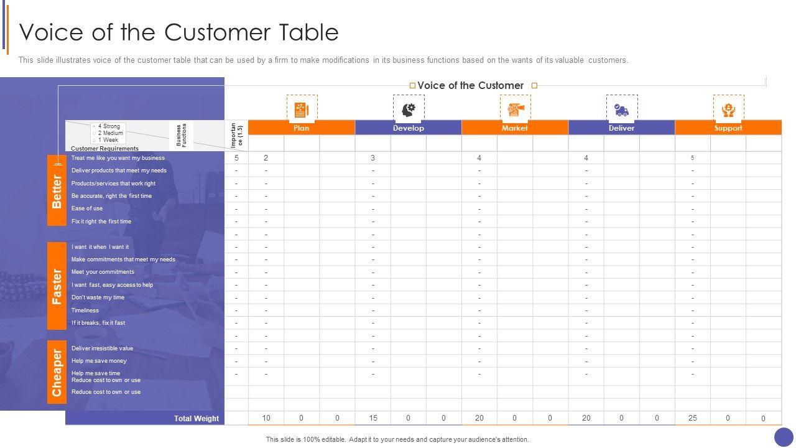Click the purple circle in bottom corner
This screenshot has width=796, height=448.
(x=784, y=437)
